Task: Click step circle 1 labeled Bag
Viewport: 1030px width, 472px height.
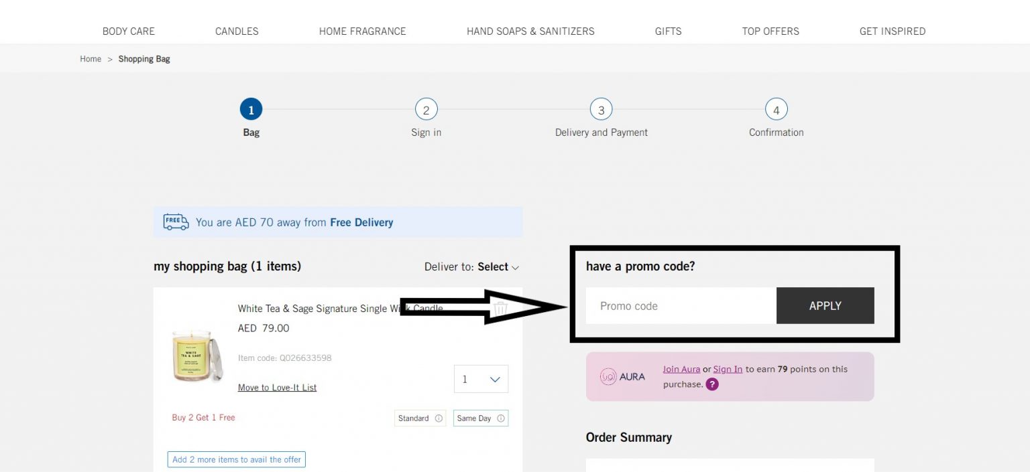Action: pyautogui.click(x=251, y=109)
